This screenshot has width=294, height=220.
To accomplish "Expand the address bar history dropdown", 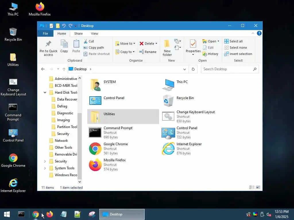I will pyautogui.click(x=185, y=69).
